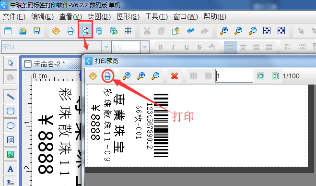Select the line drawing tool

point(10,97)
